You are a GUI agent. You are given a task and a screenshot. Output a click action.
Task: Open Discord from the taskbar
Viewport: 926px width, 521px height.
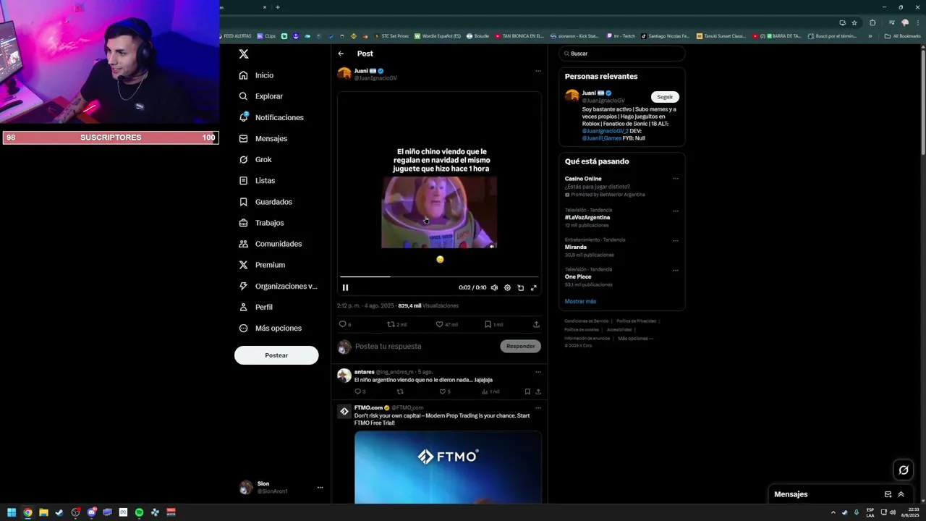(x=91, y=512)
